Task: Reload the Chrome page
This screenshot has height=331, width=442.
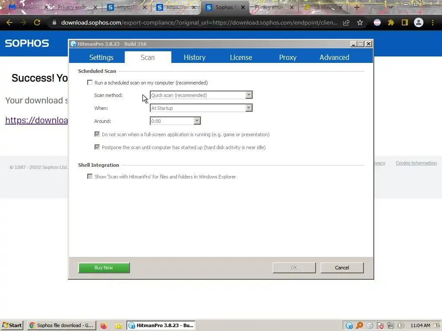Action: click(x=37, y=22)
